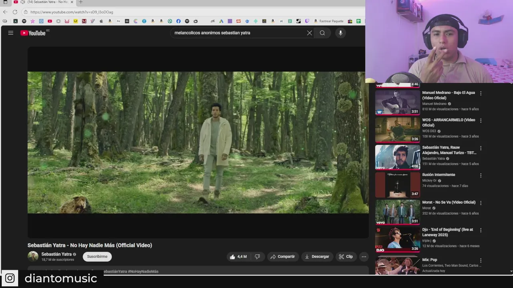Open Twitch bookmark in bookmarks bar
Screen dimensions: 513x288
point(307,21)
